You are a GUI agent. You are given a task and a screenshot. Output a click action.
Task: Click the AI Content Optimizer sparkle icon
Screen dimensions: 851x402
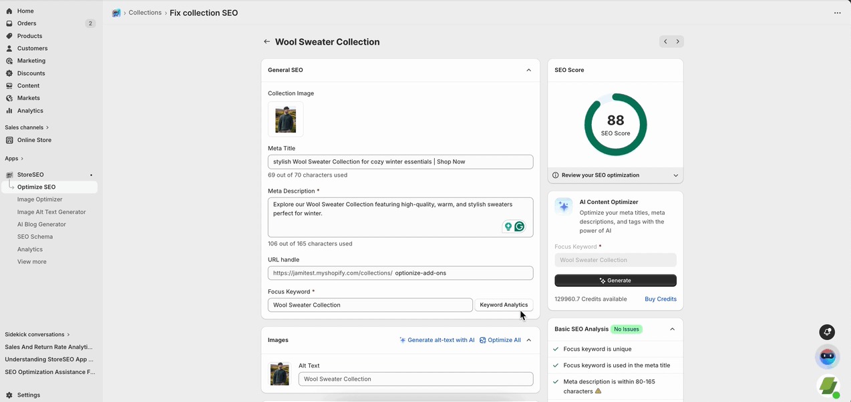click(563, 207)
